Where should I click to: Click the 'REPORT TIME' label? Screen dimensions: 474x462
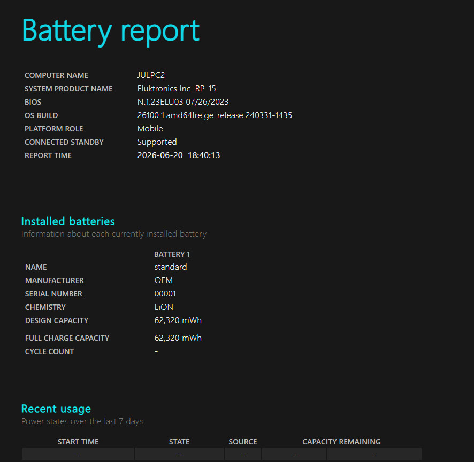point(48,155)
